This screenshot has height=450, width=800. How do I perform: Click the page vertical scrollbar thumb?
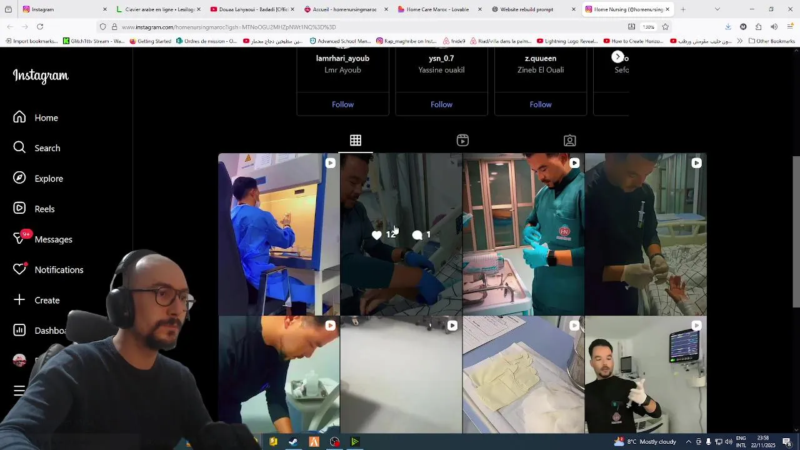coord(796,231)
